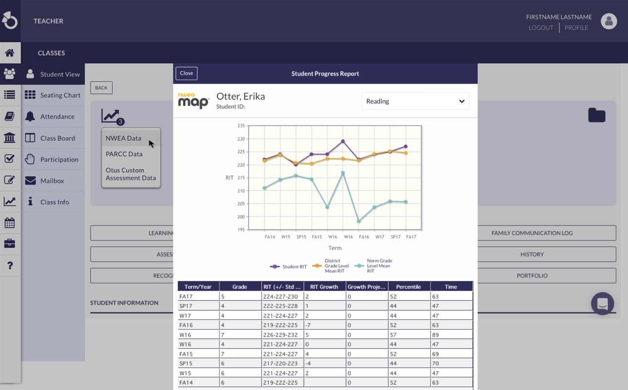The image size is (628, 390).
Task: Click the NWEA MAP logo
Action: click(x=194, y=101)
